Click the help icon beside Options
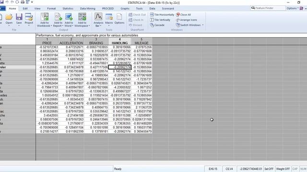 tap(302, 8)
